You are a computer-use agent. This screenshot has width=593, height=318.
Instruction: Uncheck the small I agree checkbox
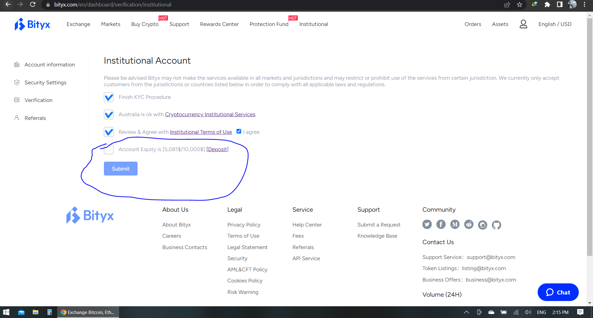tap(239, 131)
